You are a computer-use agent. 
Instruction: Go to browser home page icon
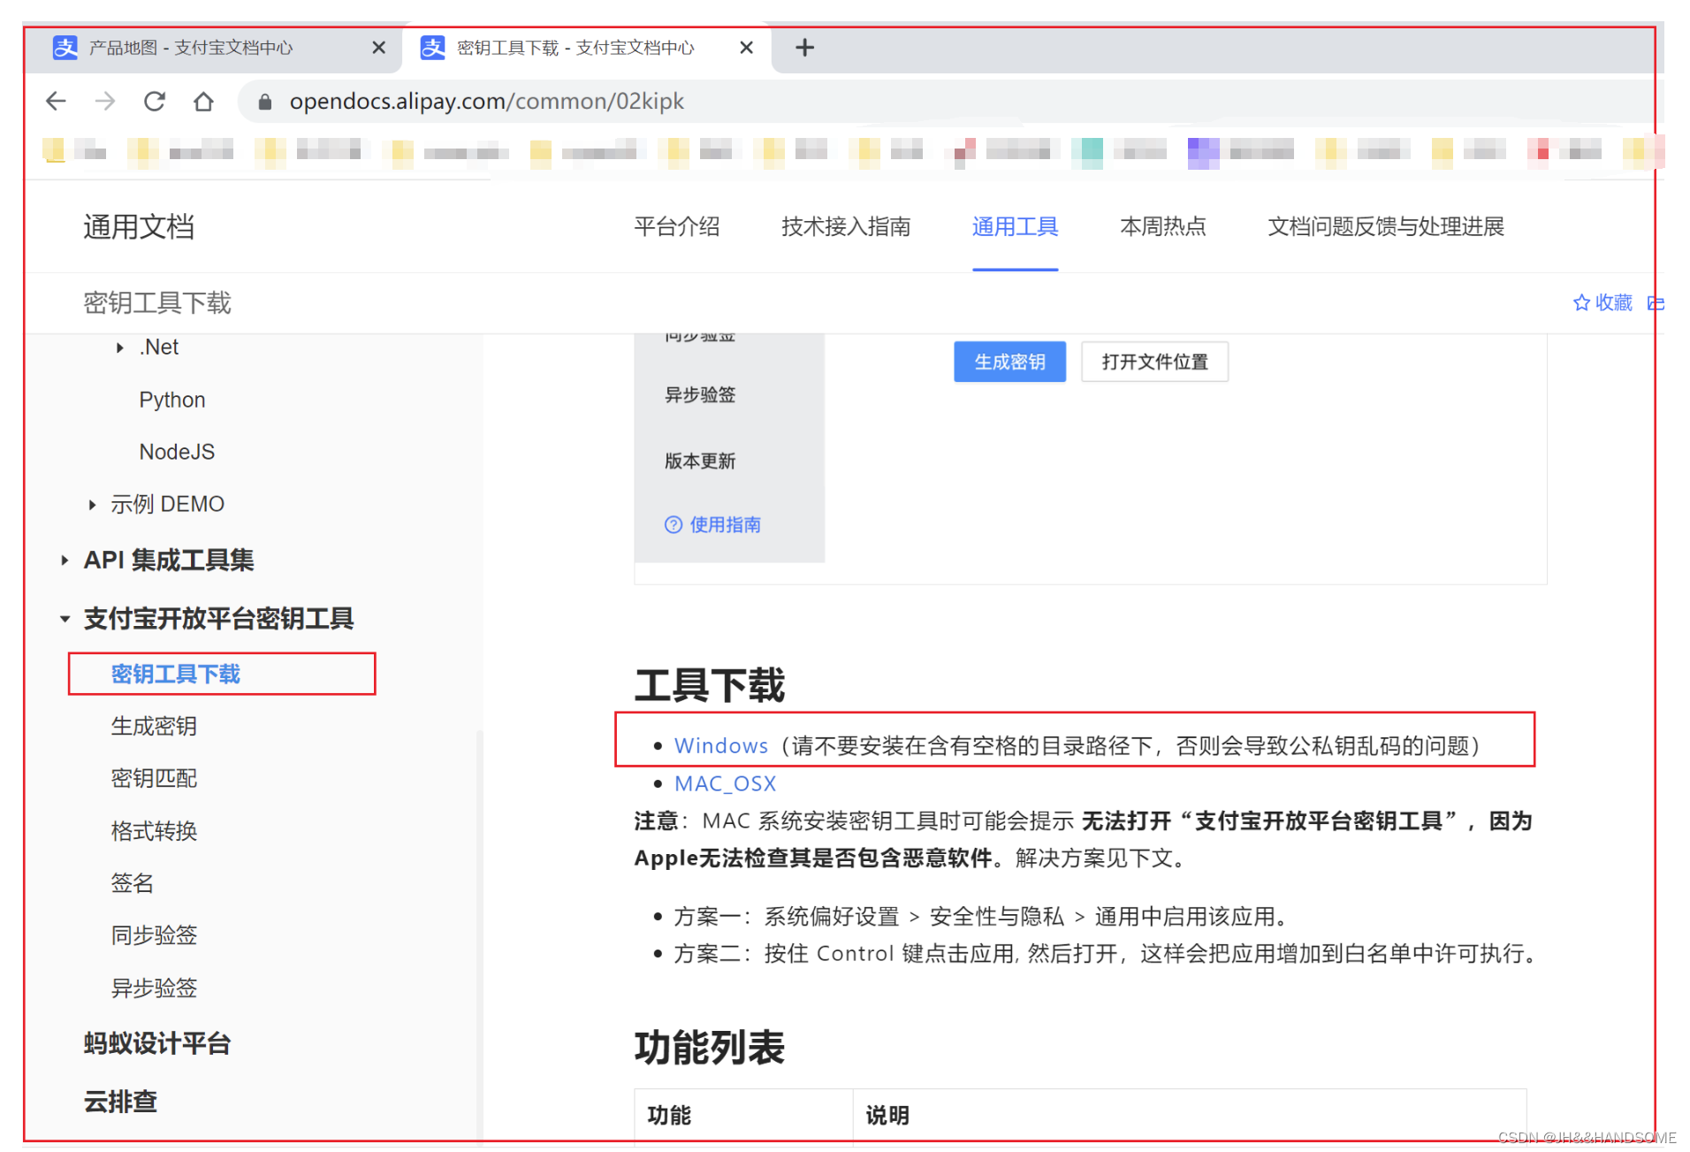click(x=203, y=102)
